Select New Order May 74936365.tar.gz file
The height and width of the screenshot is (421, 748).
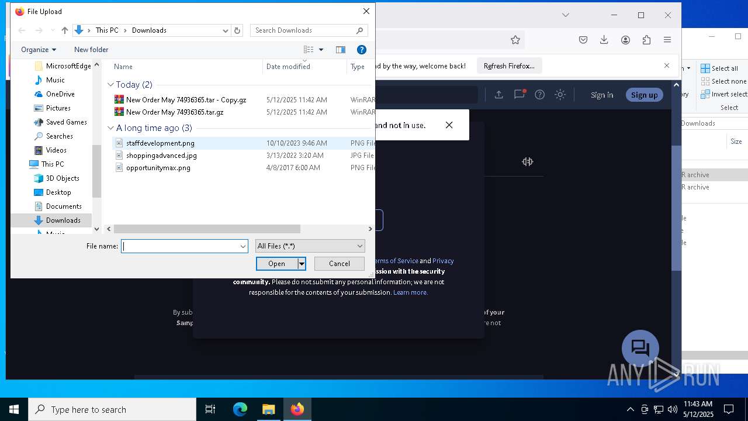[175, 112]
